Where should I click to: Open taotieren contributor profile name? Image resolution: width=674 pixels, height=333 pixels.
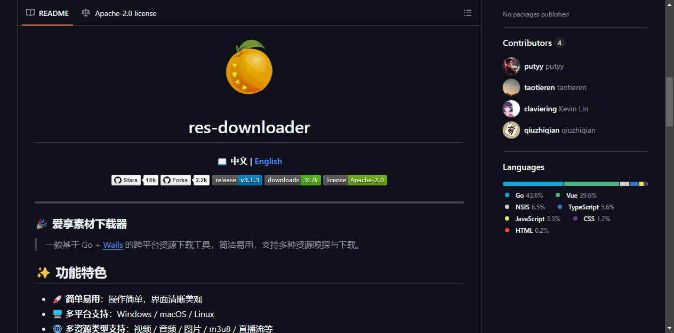coord(540,87)
